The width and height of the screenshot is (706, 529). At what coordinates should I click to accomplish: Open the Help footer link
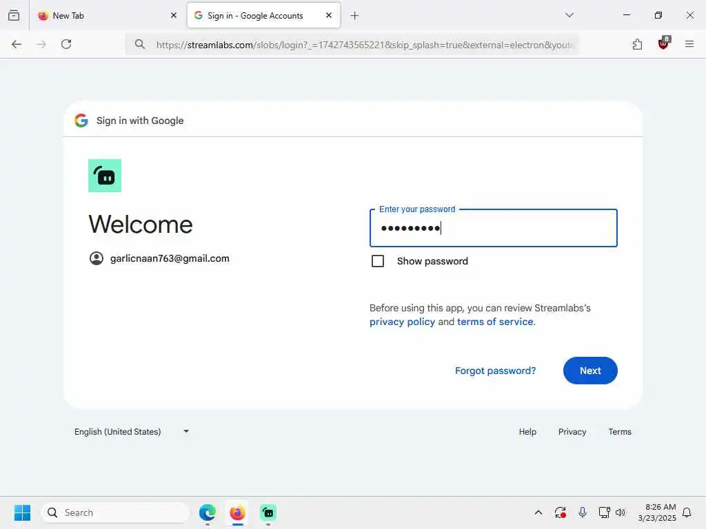527,432
